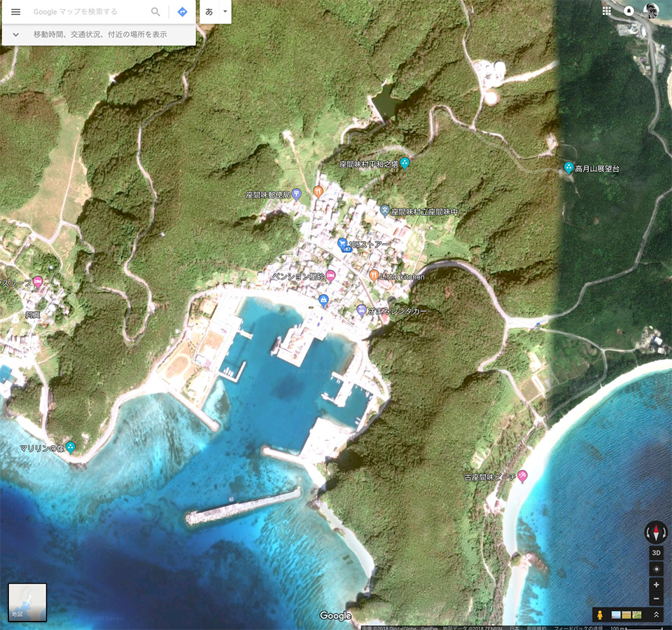Viewport: 672px width, 630px height.
Task: Select the blue shopping bag pin near the harbor
Action: click(x=323, y=299)
